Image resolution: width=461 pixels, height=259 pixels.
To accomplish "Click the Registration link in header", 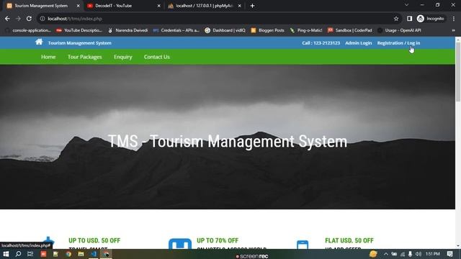I will [x=390, y=43].
